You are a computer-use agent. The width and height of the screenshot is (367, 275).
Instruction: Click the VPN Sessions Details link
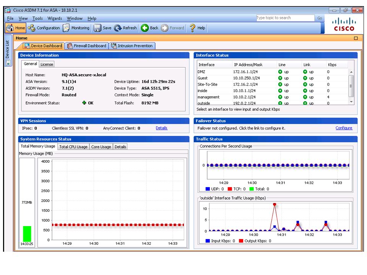click(161, 128)
